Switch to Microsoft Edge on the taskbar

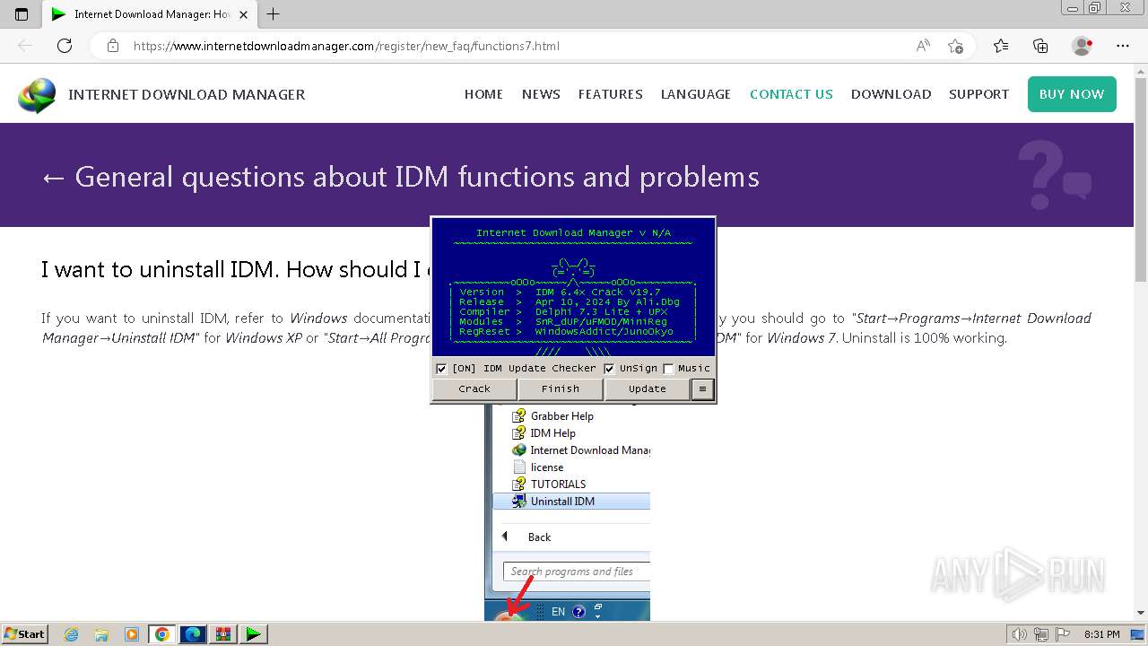pos(193,634)
